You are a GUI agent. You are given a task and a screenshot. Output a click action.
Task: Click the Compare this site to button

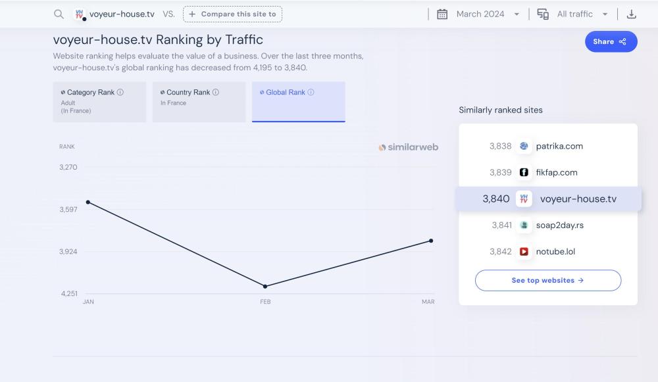(x=232, y=14)
